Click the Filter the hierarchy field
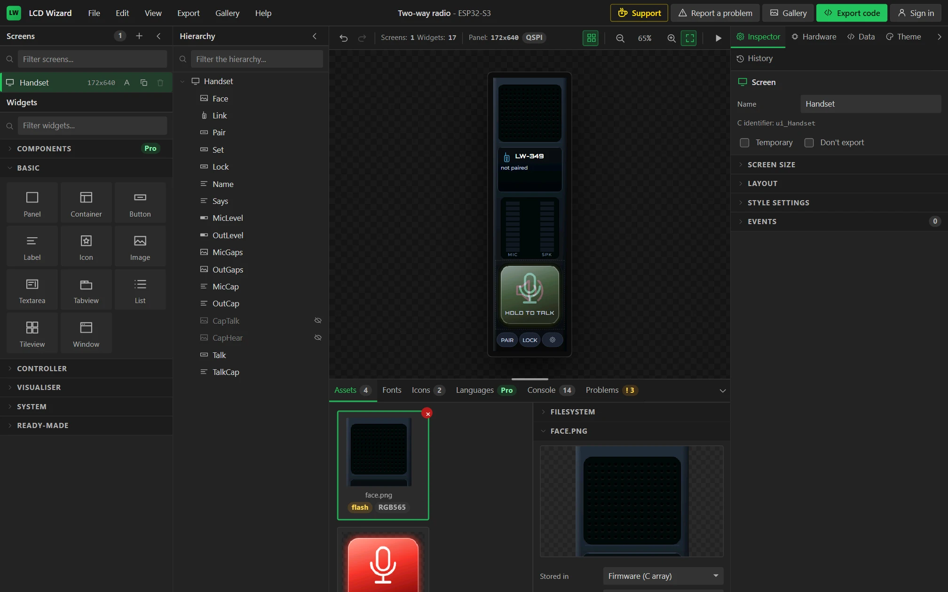This screenshot has width=948, height=592. click(257, 59)
